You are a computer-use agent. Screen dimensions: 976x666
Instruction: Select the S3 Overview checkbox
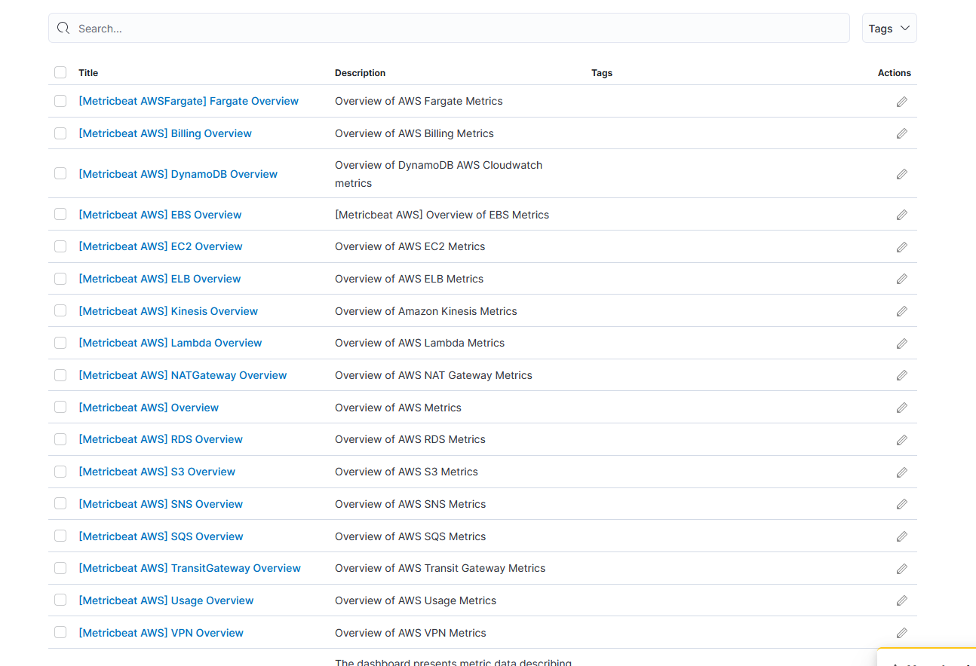tap(60, 472)
